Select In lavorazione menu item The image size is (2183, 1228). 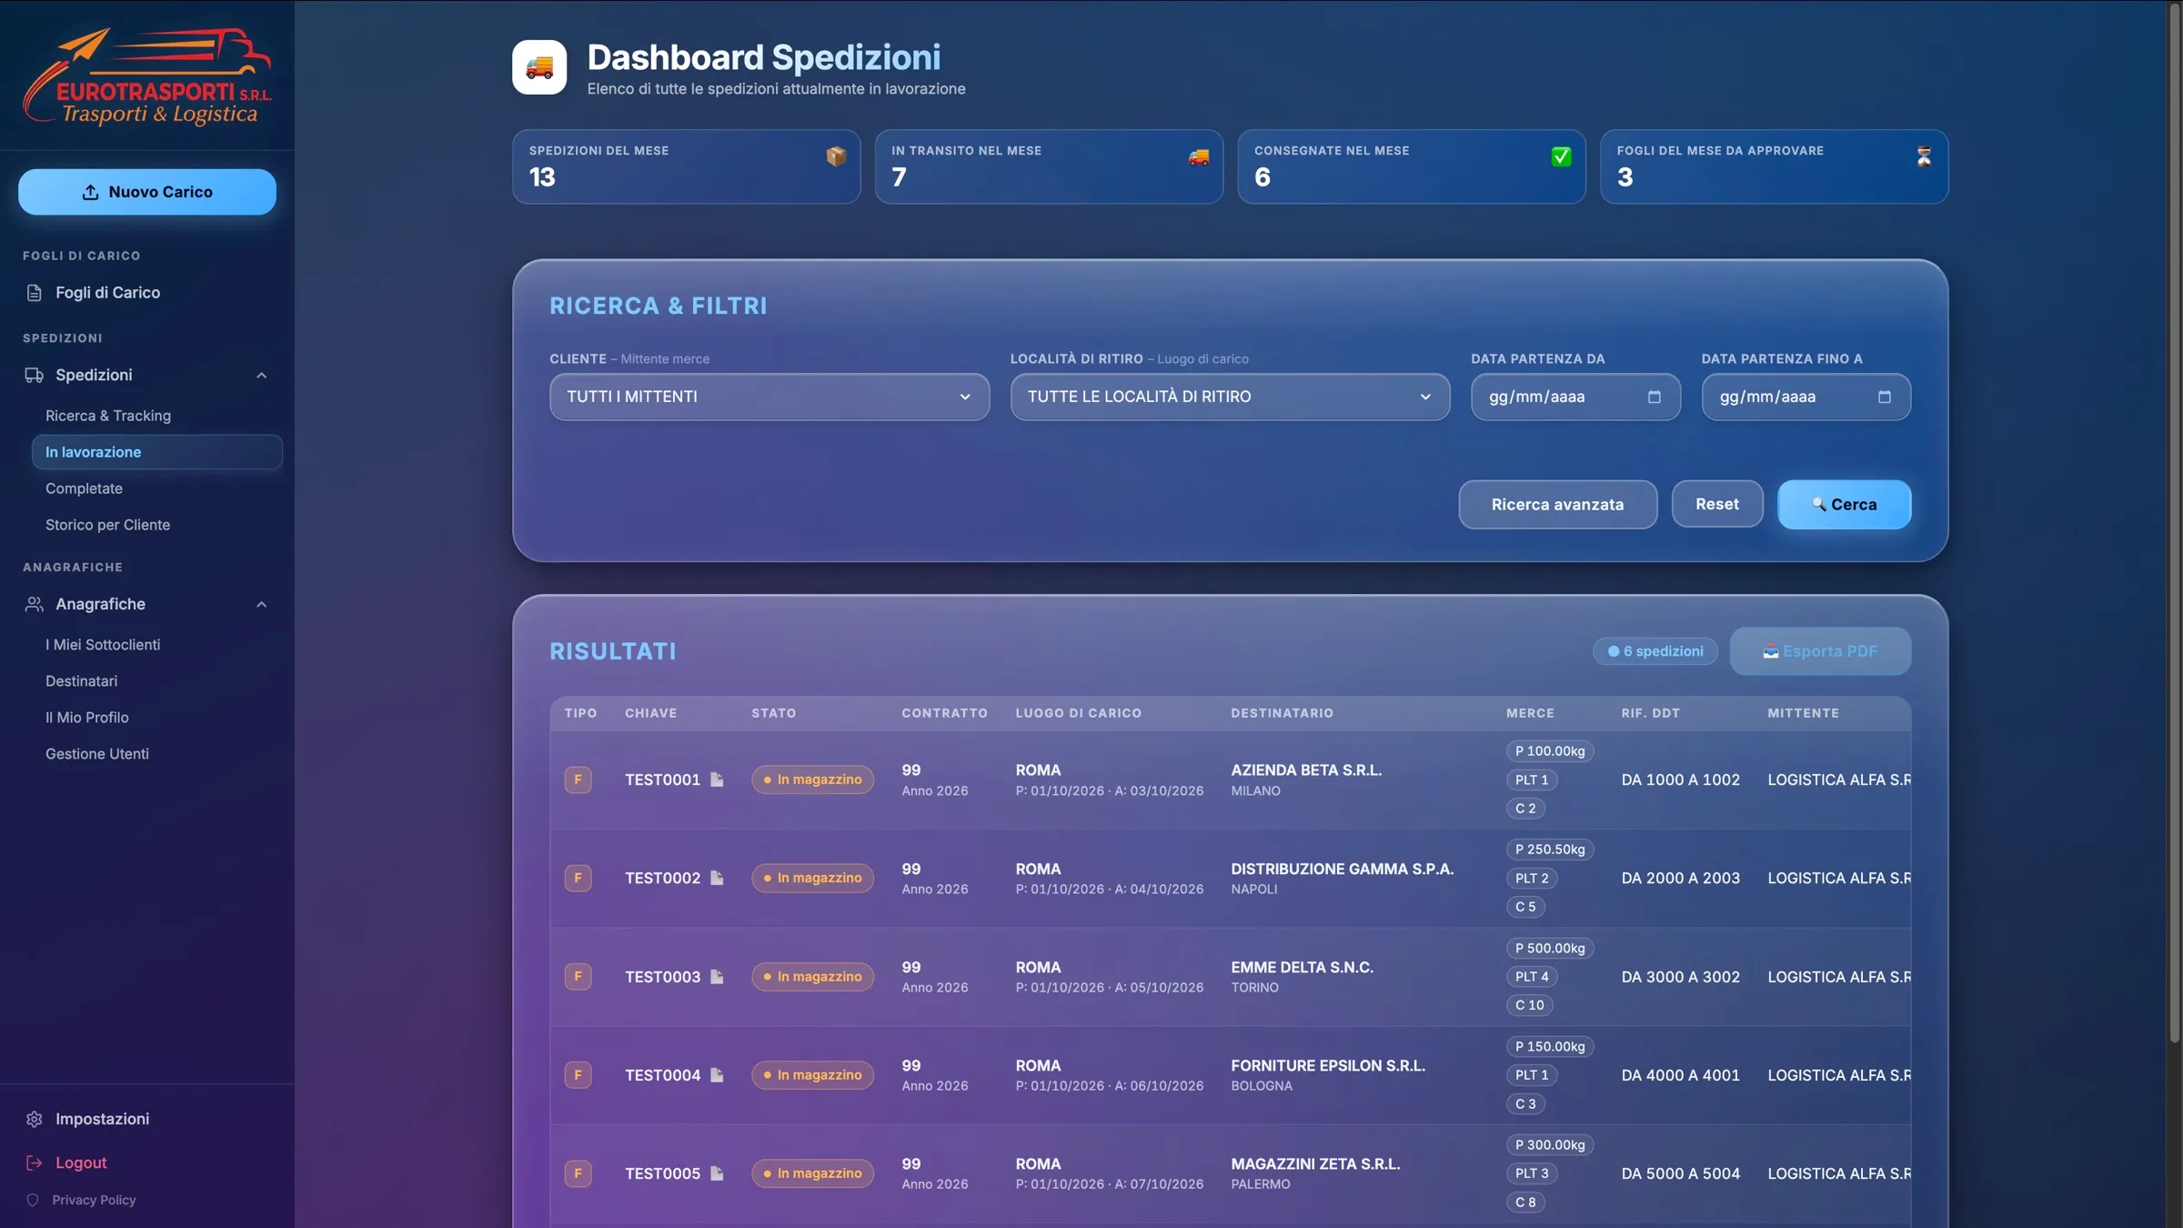click(156, 452)
